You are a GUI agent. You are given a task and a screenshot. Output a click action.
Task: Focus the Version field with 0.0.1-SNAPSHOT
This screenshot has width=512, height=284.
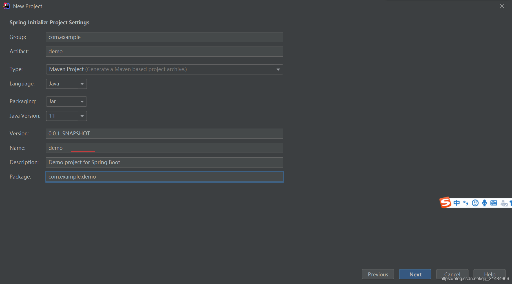[164, 134]
